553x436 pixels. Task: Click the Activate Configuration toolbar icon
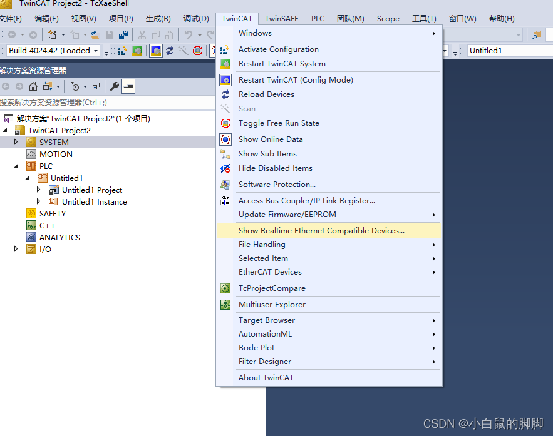[x=122, y=51]
